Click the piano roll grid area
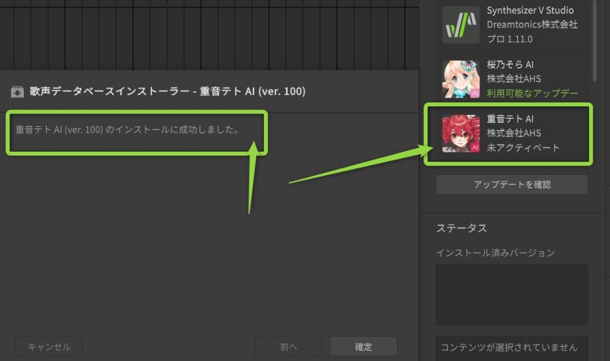This screenshot has height=361, width=610. point(209,35)
